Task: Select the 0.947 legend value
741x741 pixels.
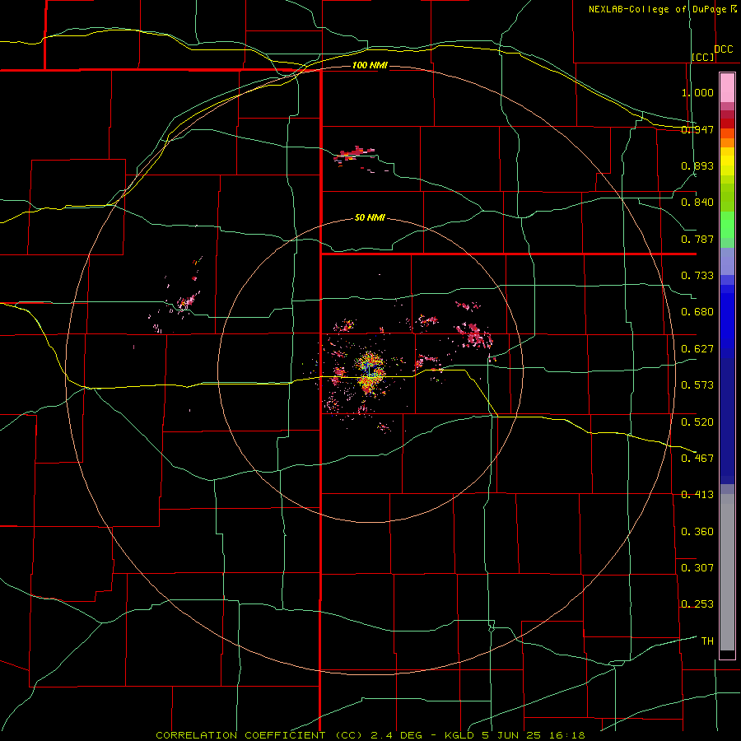Action: click(697, 129)
